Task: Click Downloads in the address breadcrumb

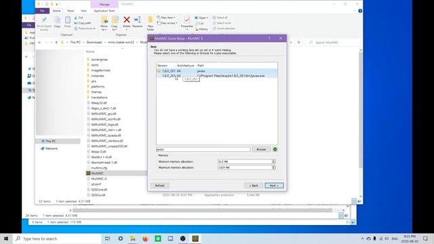Action: coord(94,42)
